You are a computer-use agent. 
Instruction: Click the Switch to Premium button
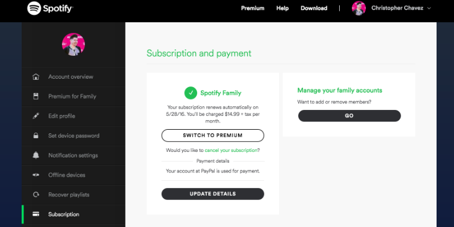[x=213, y=135]
